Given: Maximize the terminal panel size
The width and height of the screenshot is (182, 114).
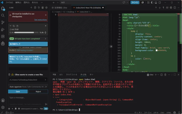Looking at the screenshot, I should (x=175, y=75).
